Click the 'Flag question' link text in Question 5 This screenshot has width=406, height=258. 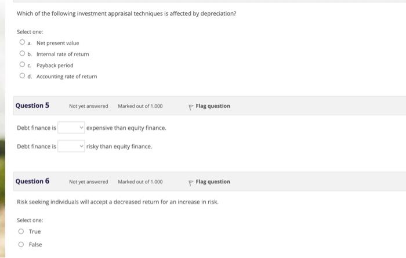[213, 106]
